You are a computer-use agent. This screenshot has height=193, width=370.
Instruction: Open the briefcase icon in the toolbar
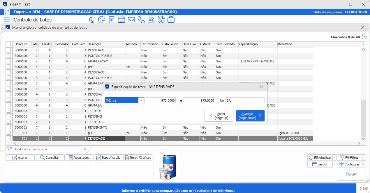pos(171,20)
